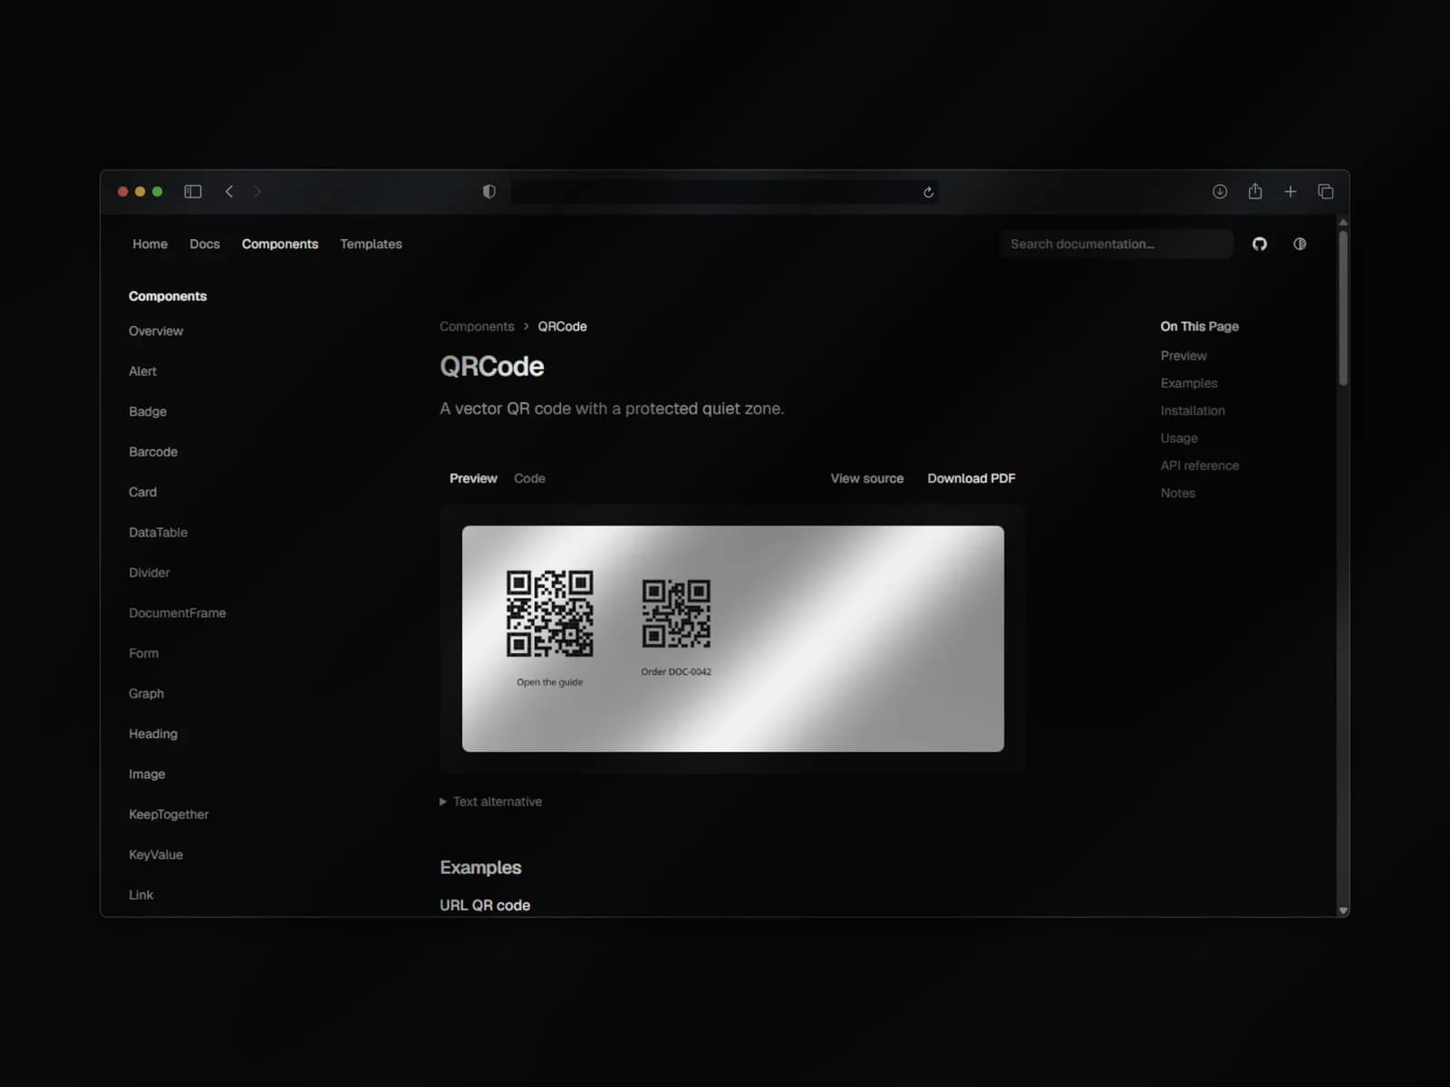Open Barcode in the sidebar
1450x1087 pixels.
pos(153,451)
